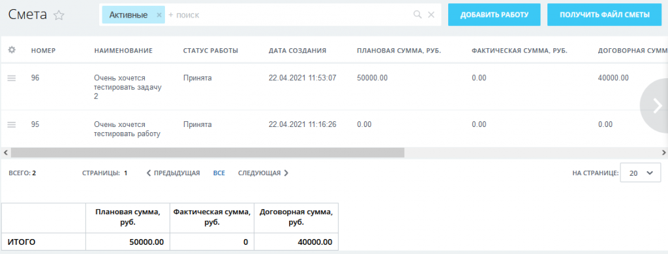Click number 95 cell
Viewport: 668px width, 254px height.
pos(35,124)
